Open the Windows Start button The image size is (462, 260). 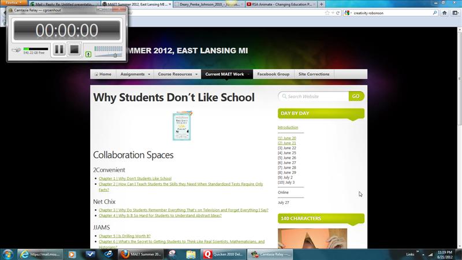point(8,254)
